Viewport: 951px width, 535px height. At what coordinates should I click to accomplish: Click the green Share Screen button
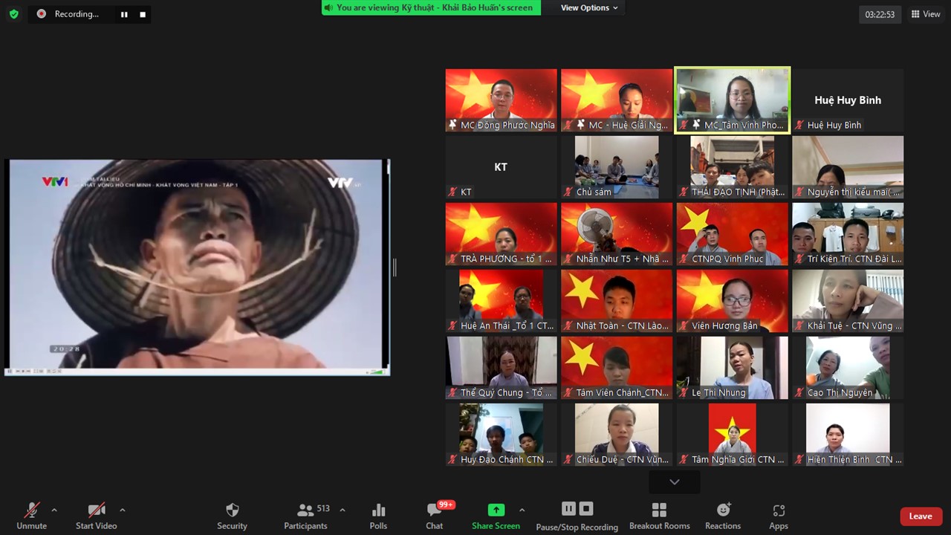(x=496, y=516)
